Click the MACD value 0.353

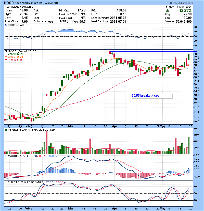pos(33,156)
